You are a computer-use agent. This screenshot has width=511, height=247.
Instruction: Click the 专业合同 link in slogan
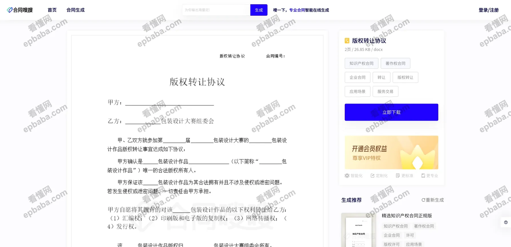(x=297, y=10)
